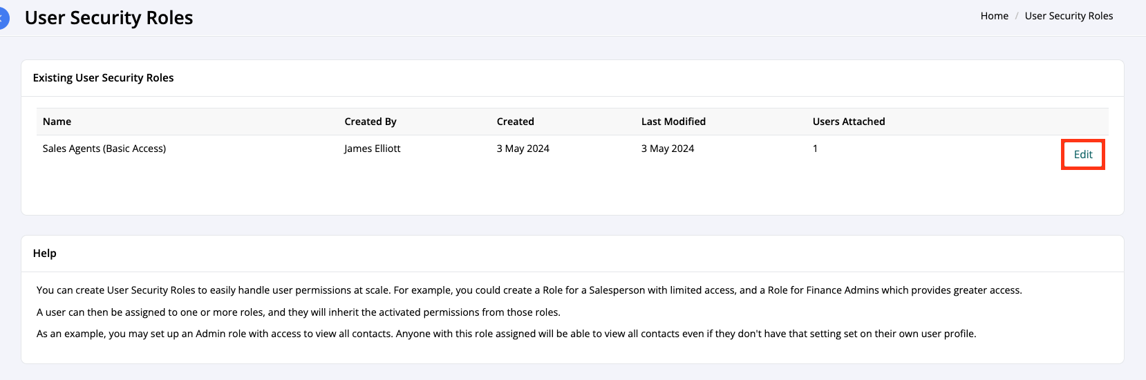Click the help paragraph about the Admin role example
The width and height of the screenshot is (1146, 380).
[506, 334]
